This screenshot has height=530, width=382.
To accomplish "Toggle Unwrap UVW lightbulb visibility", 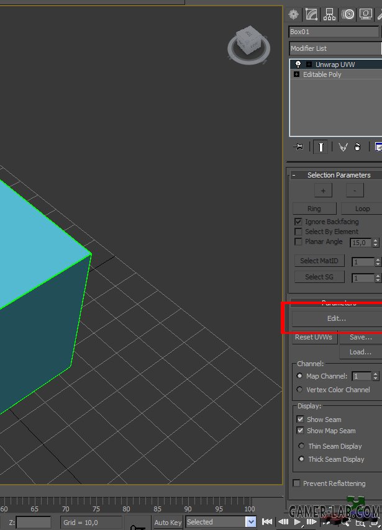I will [298, 65].
